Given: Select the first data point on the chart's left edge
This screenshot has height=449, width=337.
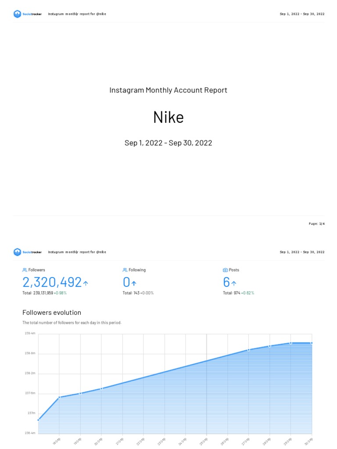Looking at the screenshot, I should (39, 420).
